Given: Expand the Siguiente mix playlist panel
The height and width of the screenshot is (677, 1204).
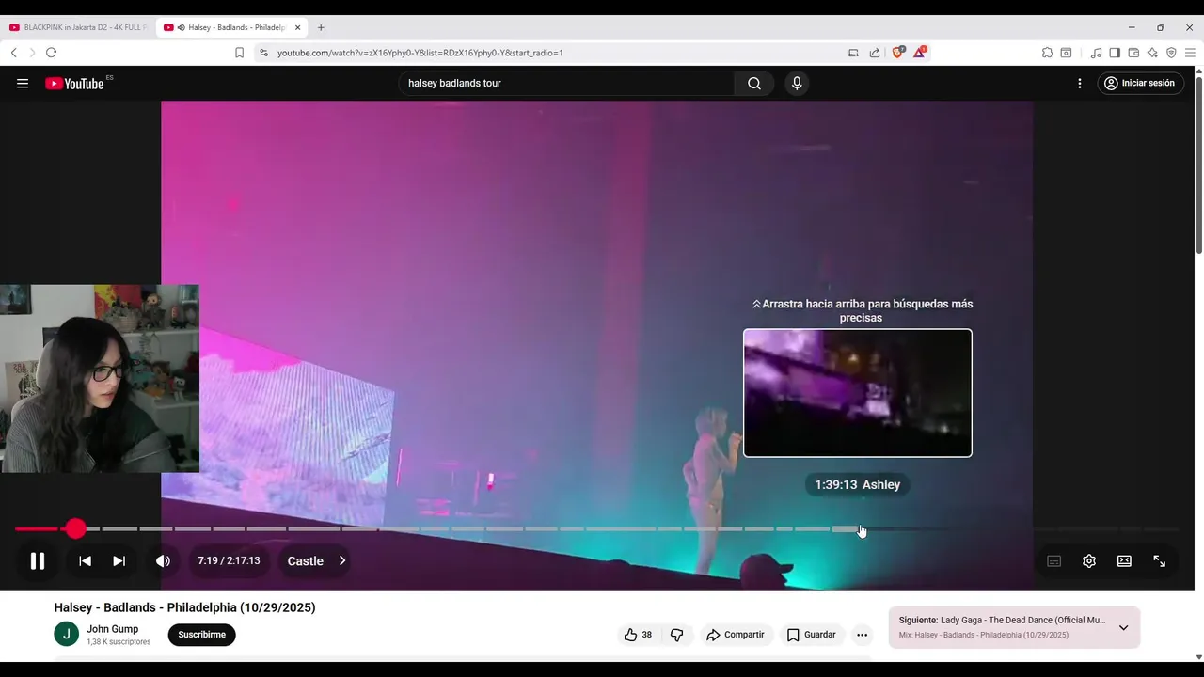Looking at the screenshot, I should click(1123, 628).
